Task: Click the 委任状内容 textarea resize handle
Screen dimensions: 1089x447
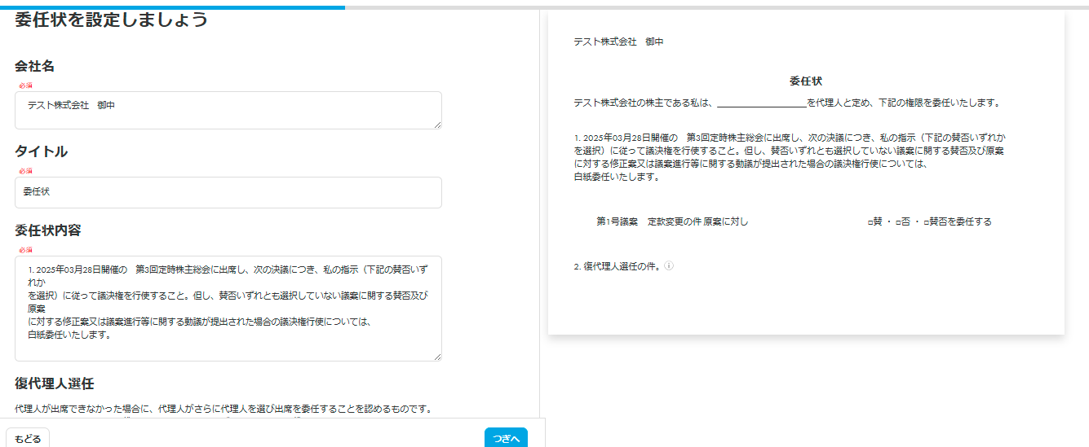Action: 438,357
